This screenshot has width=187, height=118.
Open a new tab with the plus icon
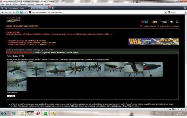tap(53, 8)
